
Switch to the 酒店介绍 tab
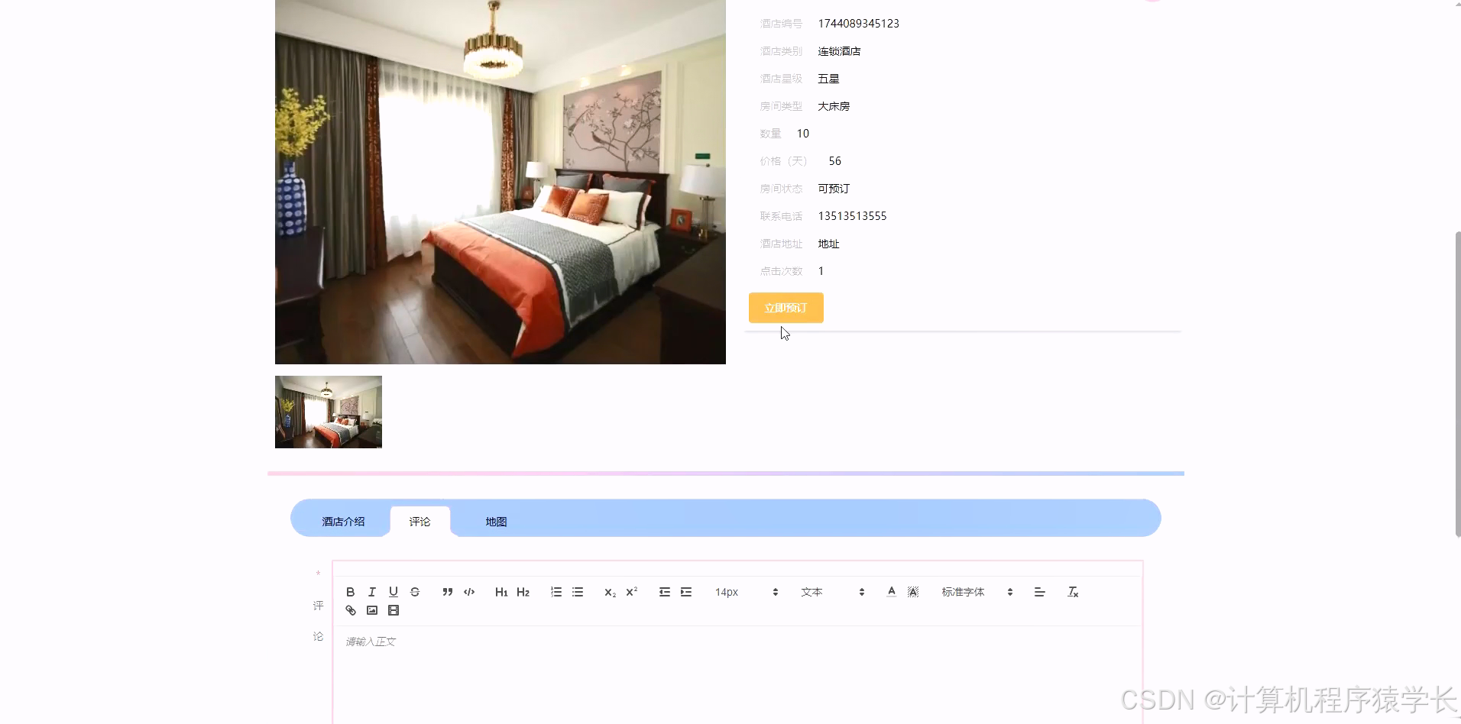[343, 522]
